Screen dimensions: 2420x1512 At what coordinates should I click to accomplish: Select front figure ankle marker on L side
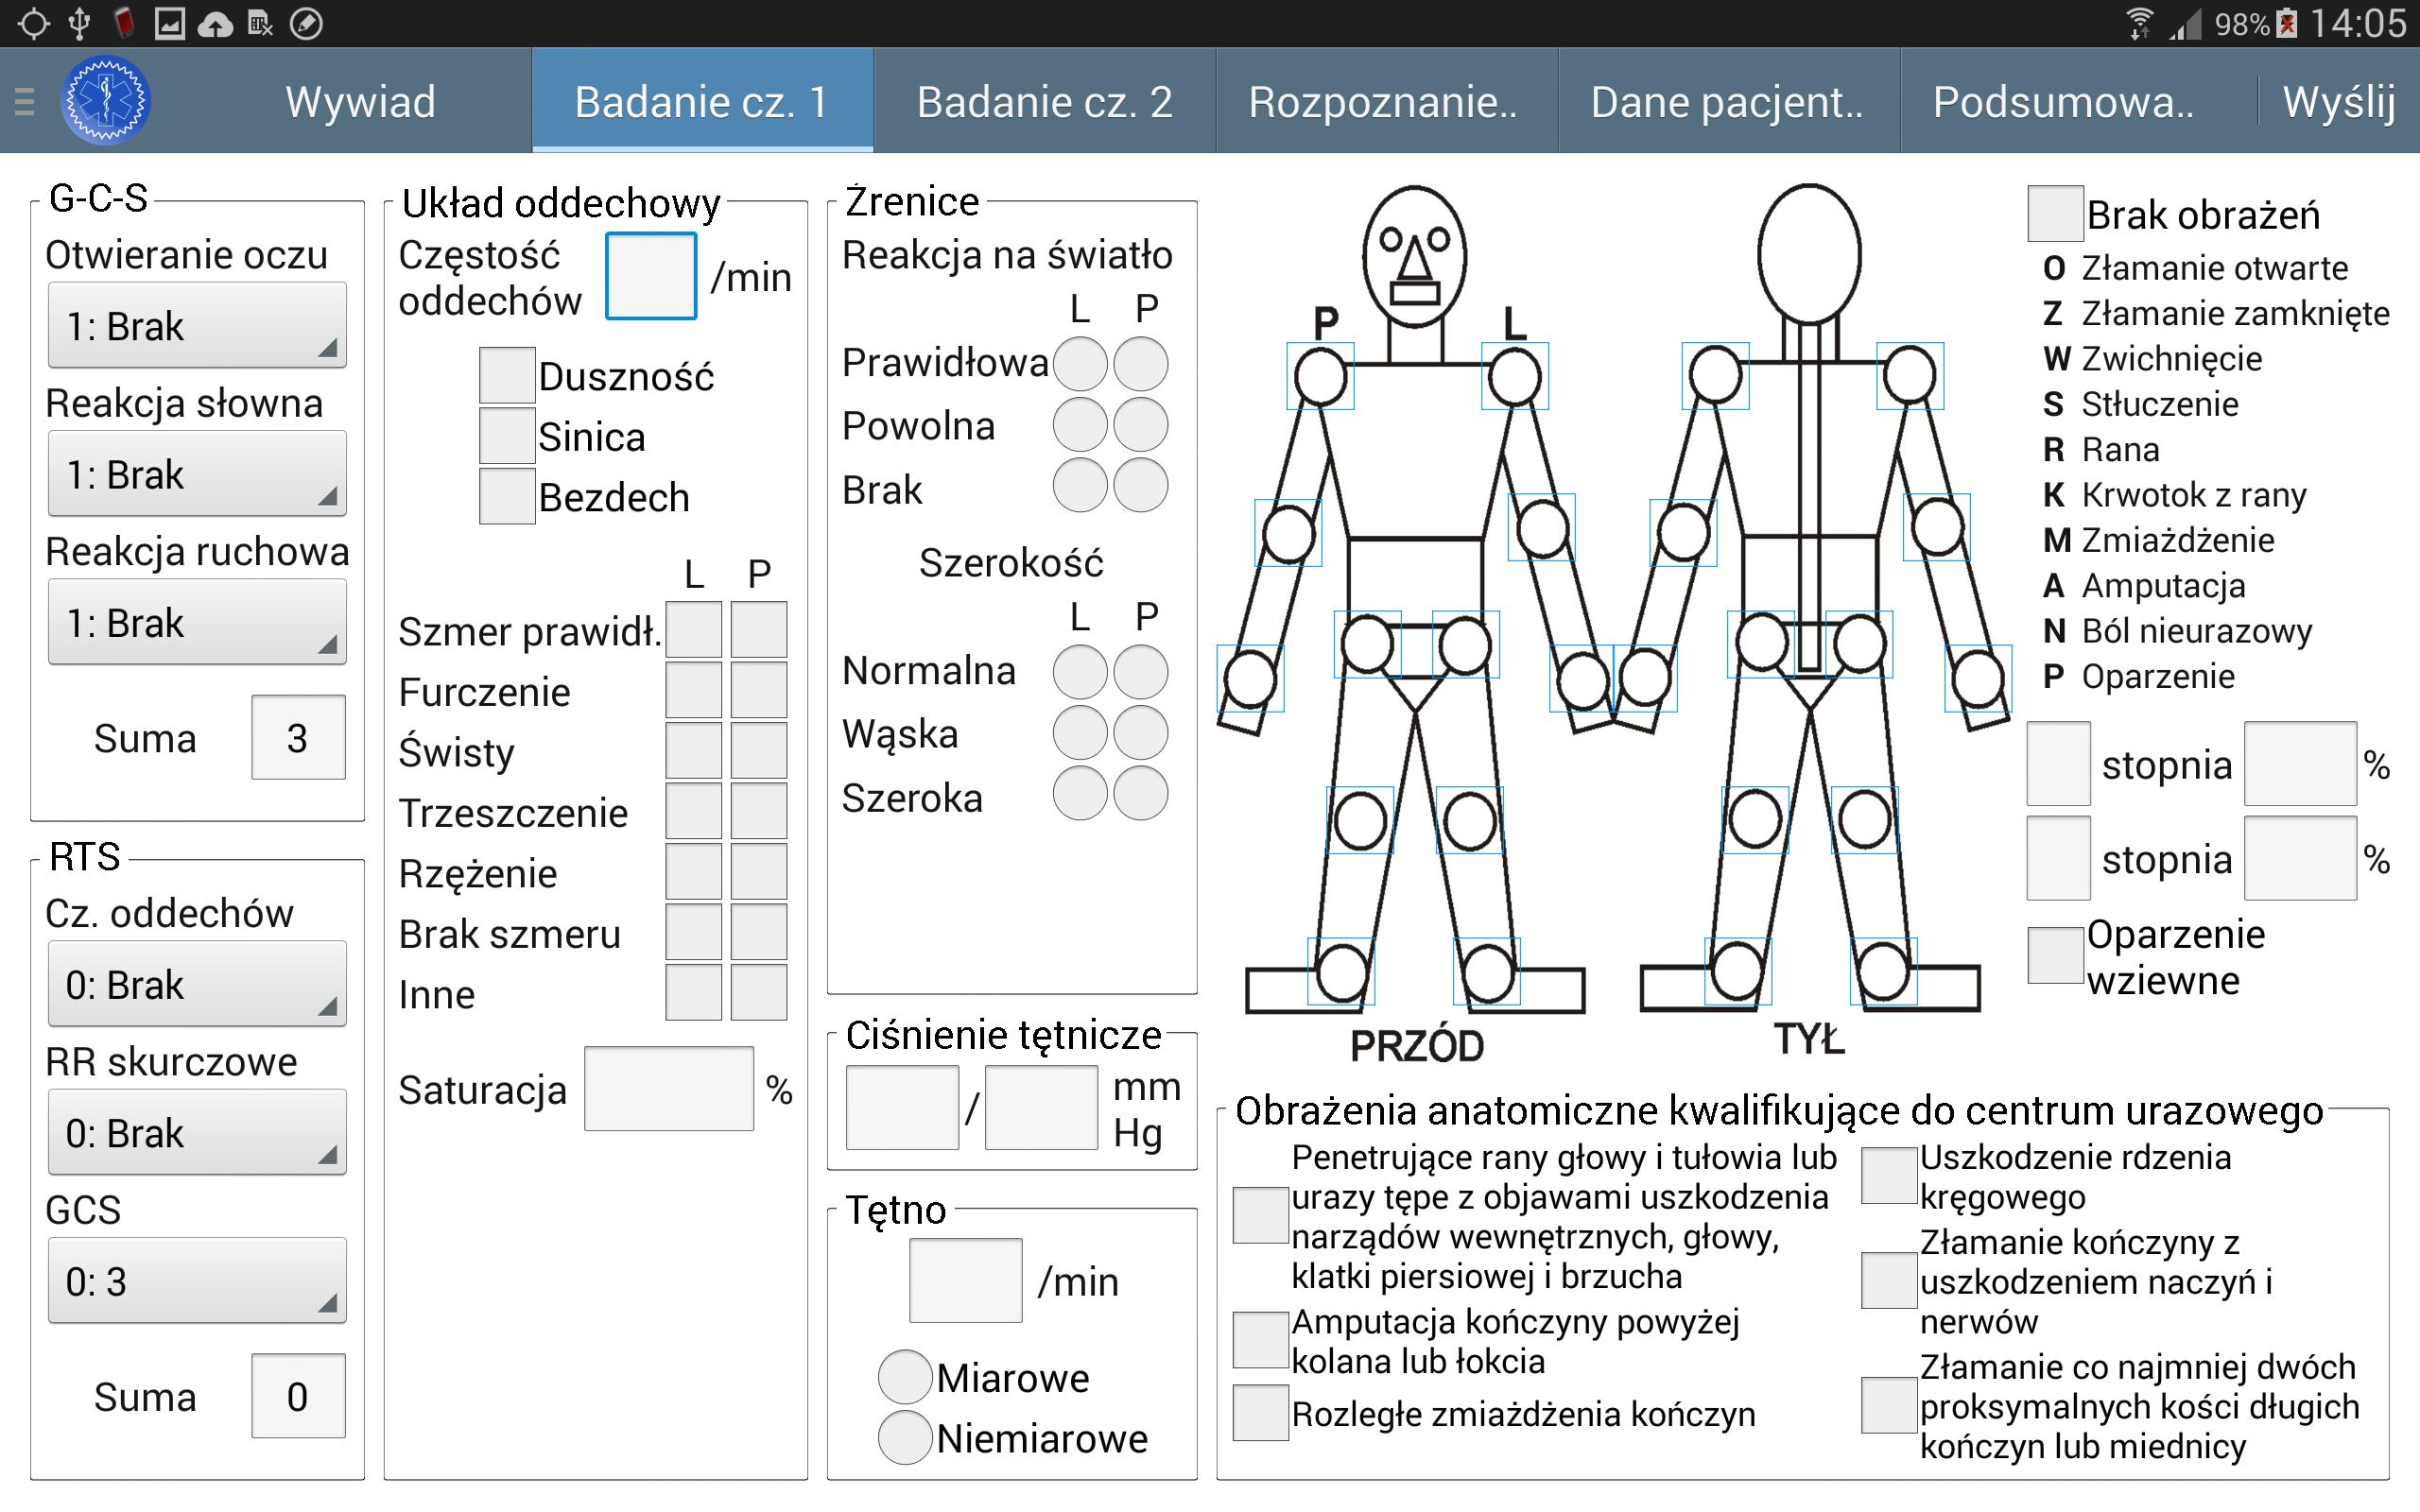coord(1487,972)
